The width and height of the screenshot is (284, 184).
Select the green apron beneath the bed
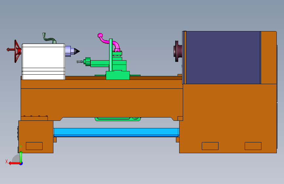click(118, 119)
